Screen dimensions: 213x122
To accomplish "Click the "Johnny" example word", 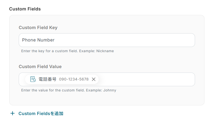I will (109, 90).
